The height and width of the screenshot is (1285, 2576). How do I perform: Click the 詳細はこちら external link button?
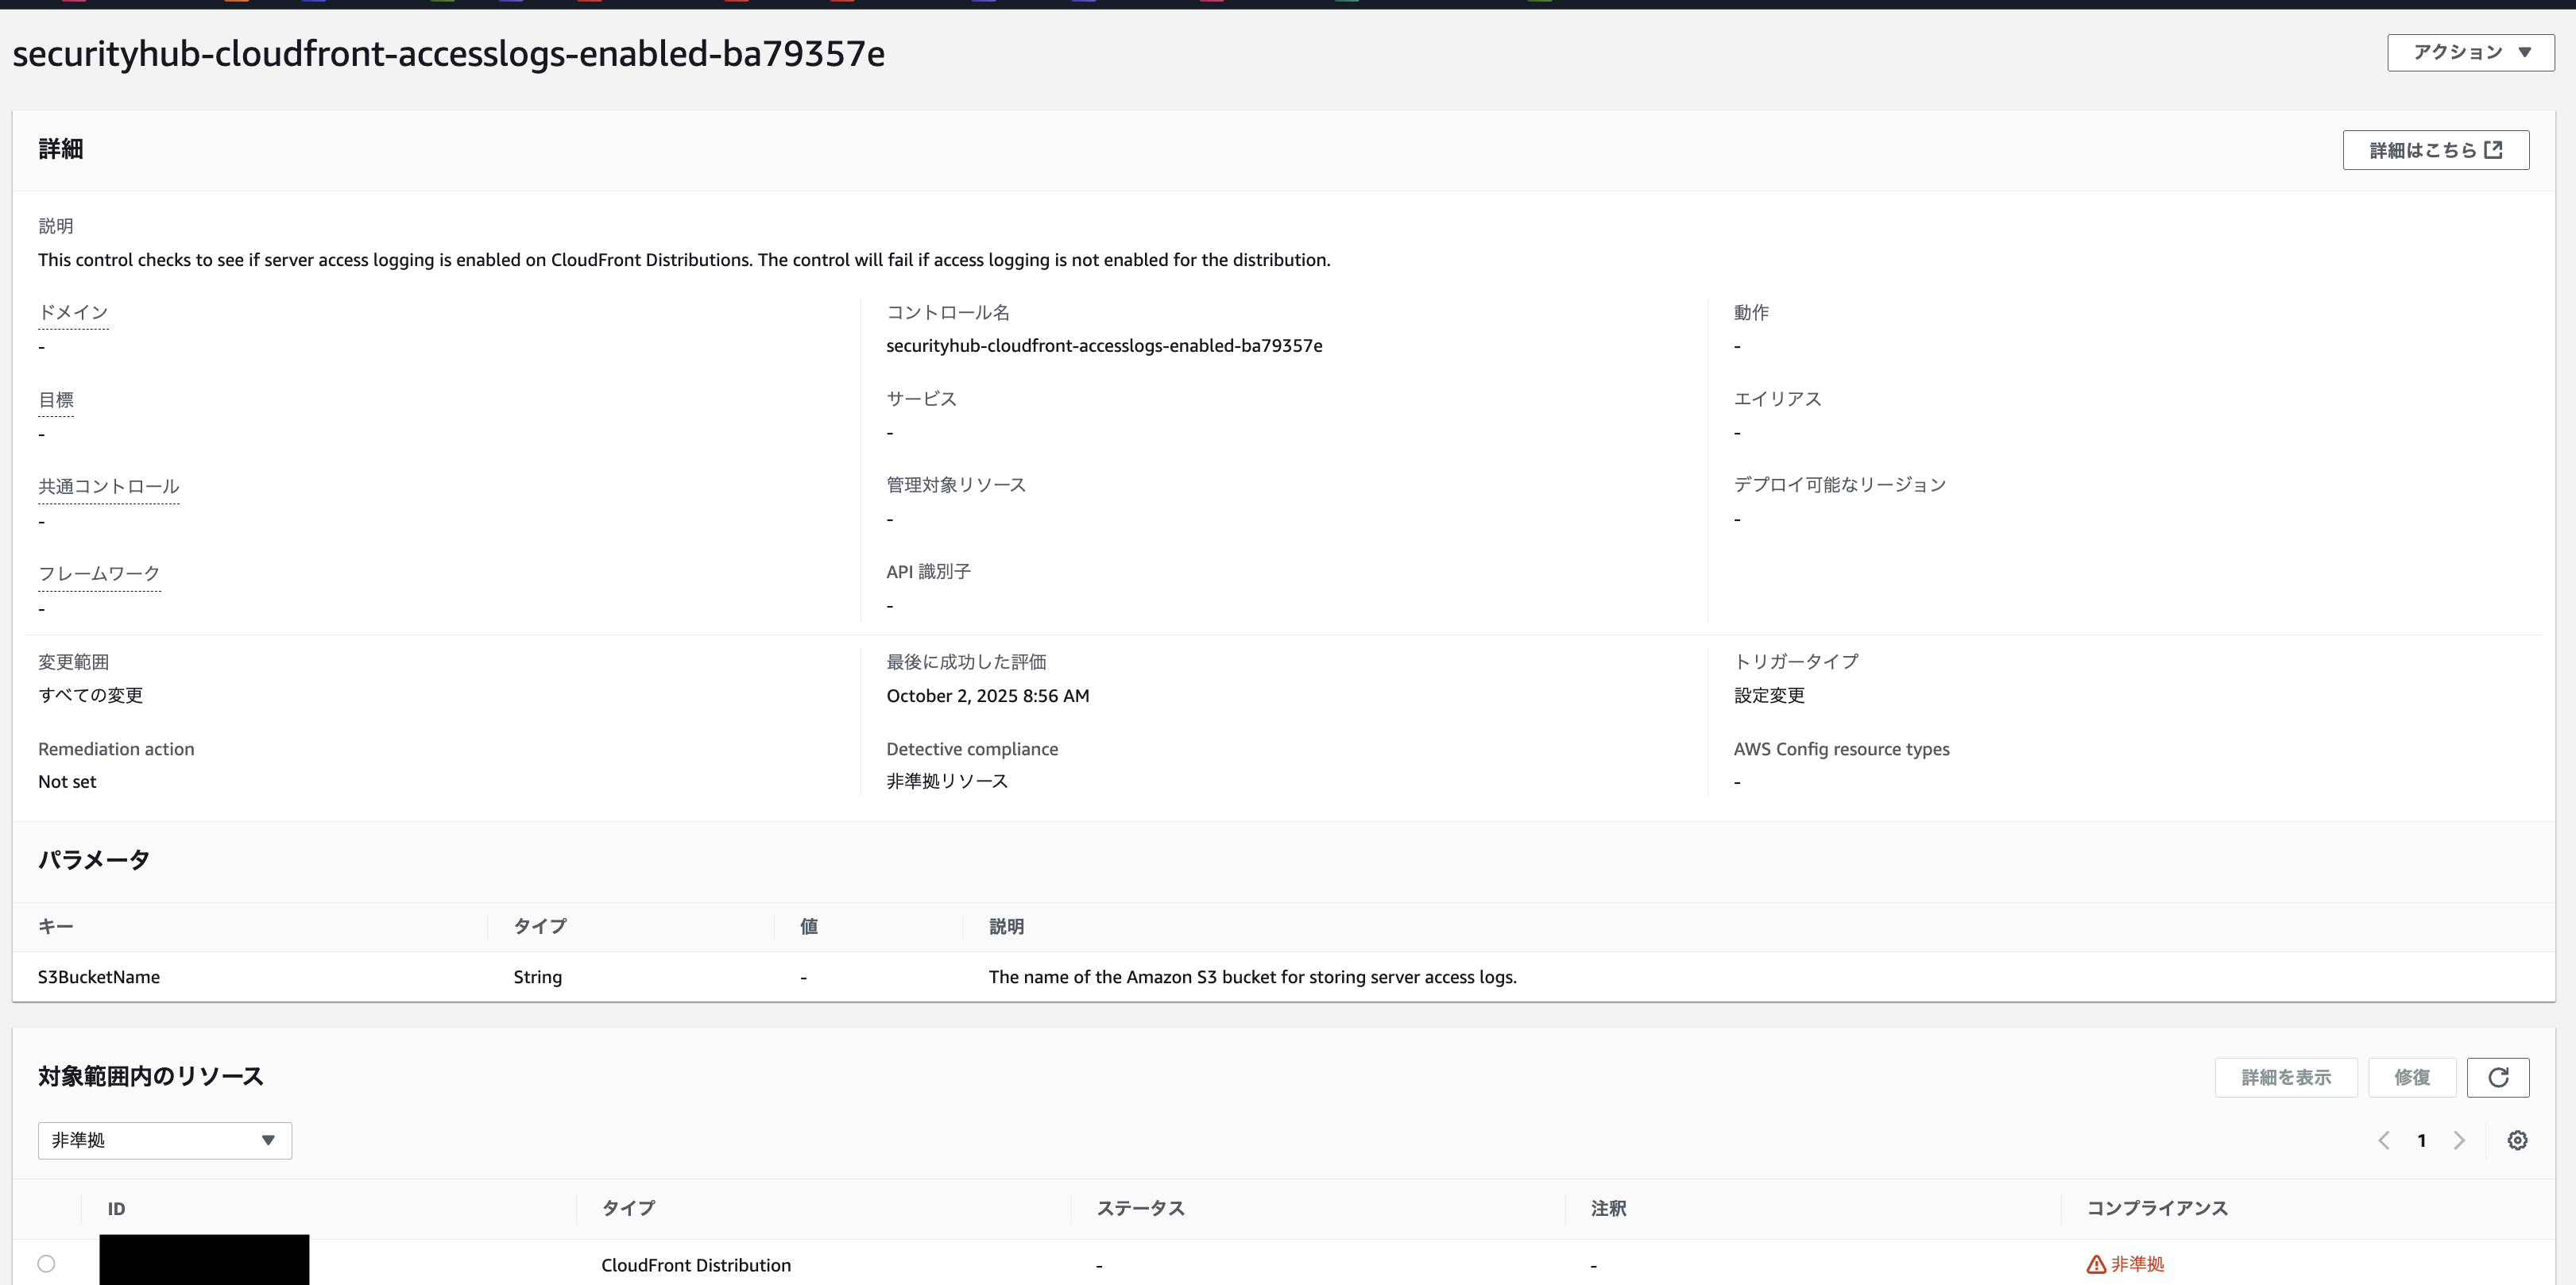point(2435,150)
